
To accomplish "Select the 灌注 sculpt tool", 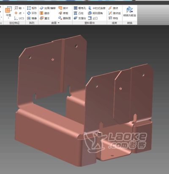I will pos(45,18).
